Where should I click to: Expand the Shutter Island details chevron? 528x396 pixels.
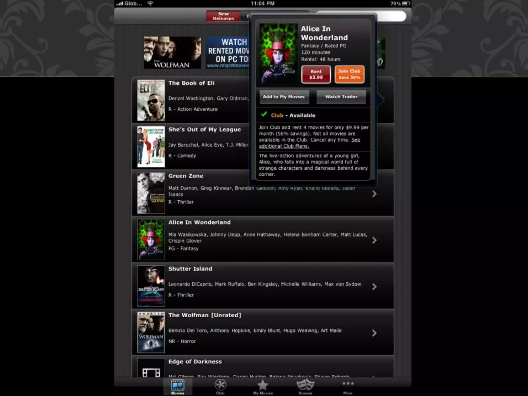pyautogui.click(x=374, y=287)
